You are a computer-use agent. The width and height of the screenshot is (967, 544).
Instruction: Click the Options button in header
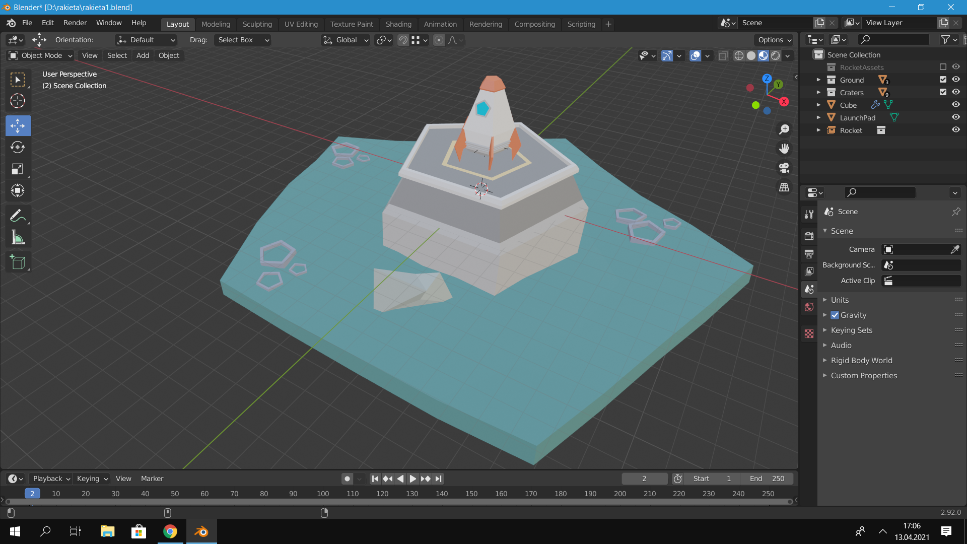775,40
